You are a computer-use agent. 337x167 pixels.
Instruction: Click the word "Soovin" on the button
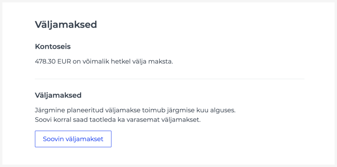tap(53, 139)
